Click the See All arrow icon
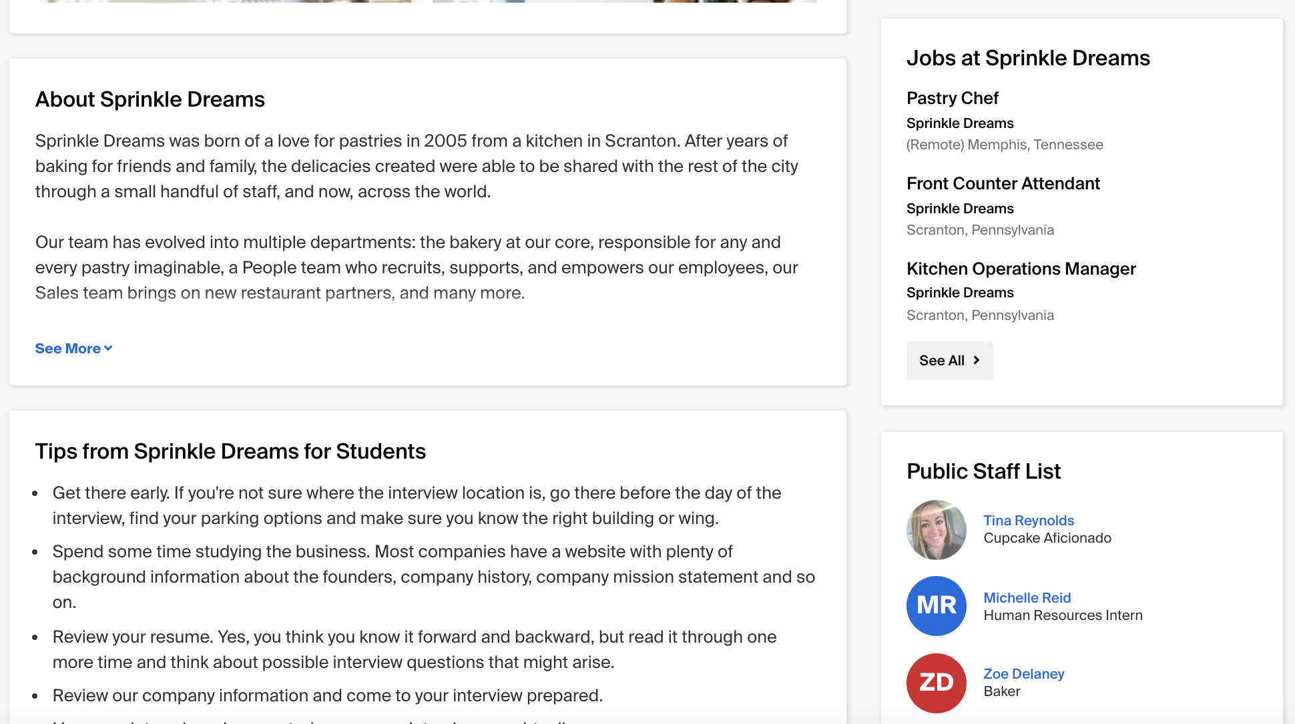This screenshot has height=724, width=1295. (x=977, y=361)
